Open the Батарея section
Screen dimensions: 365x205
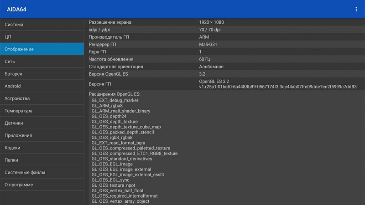(x=42, y=74)
